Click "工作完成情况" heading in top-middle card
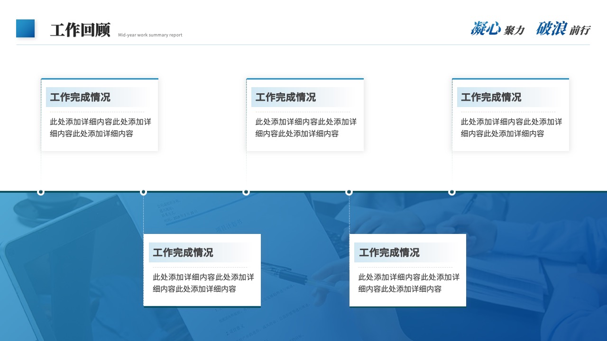 point(285,97)
